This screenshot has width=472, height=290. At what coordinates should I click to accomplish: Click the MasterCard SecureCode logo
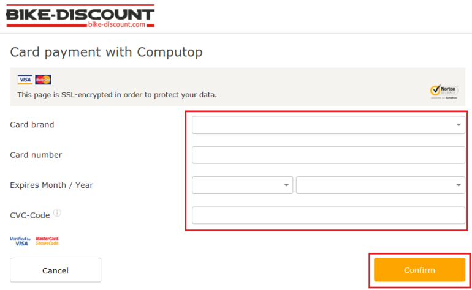(47, 241)
